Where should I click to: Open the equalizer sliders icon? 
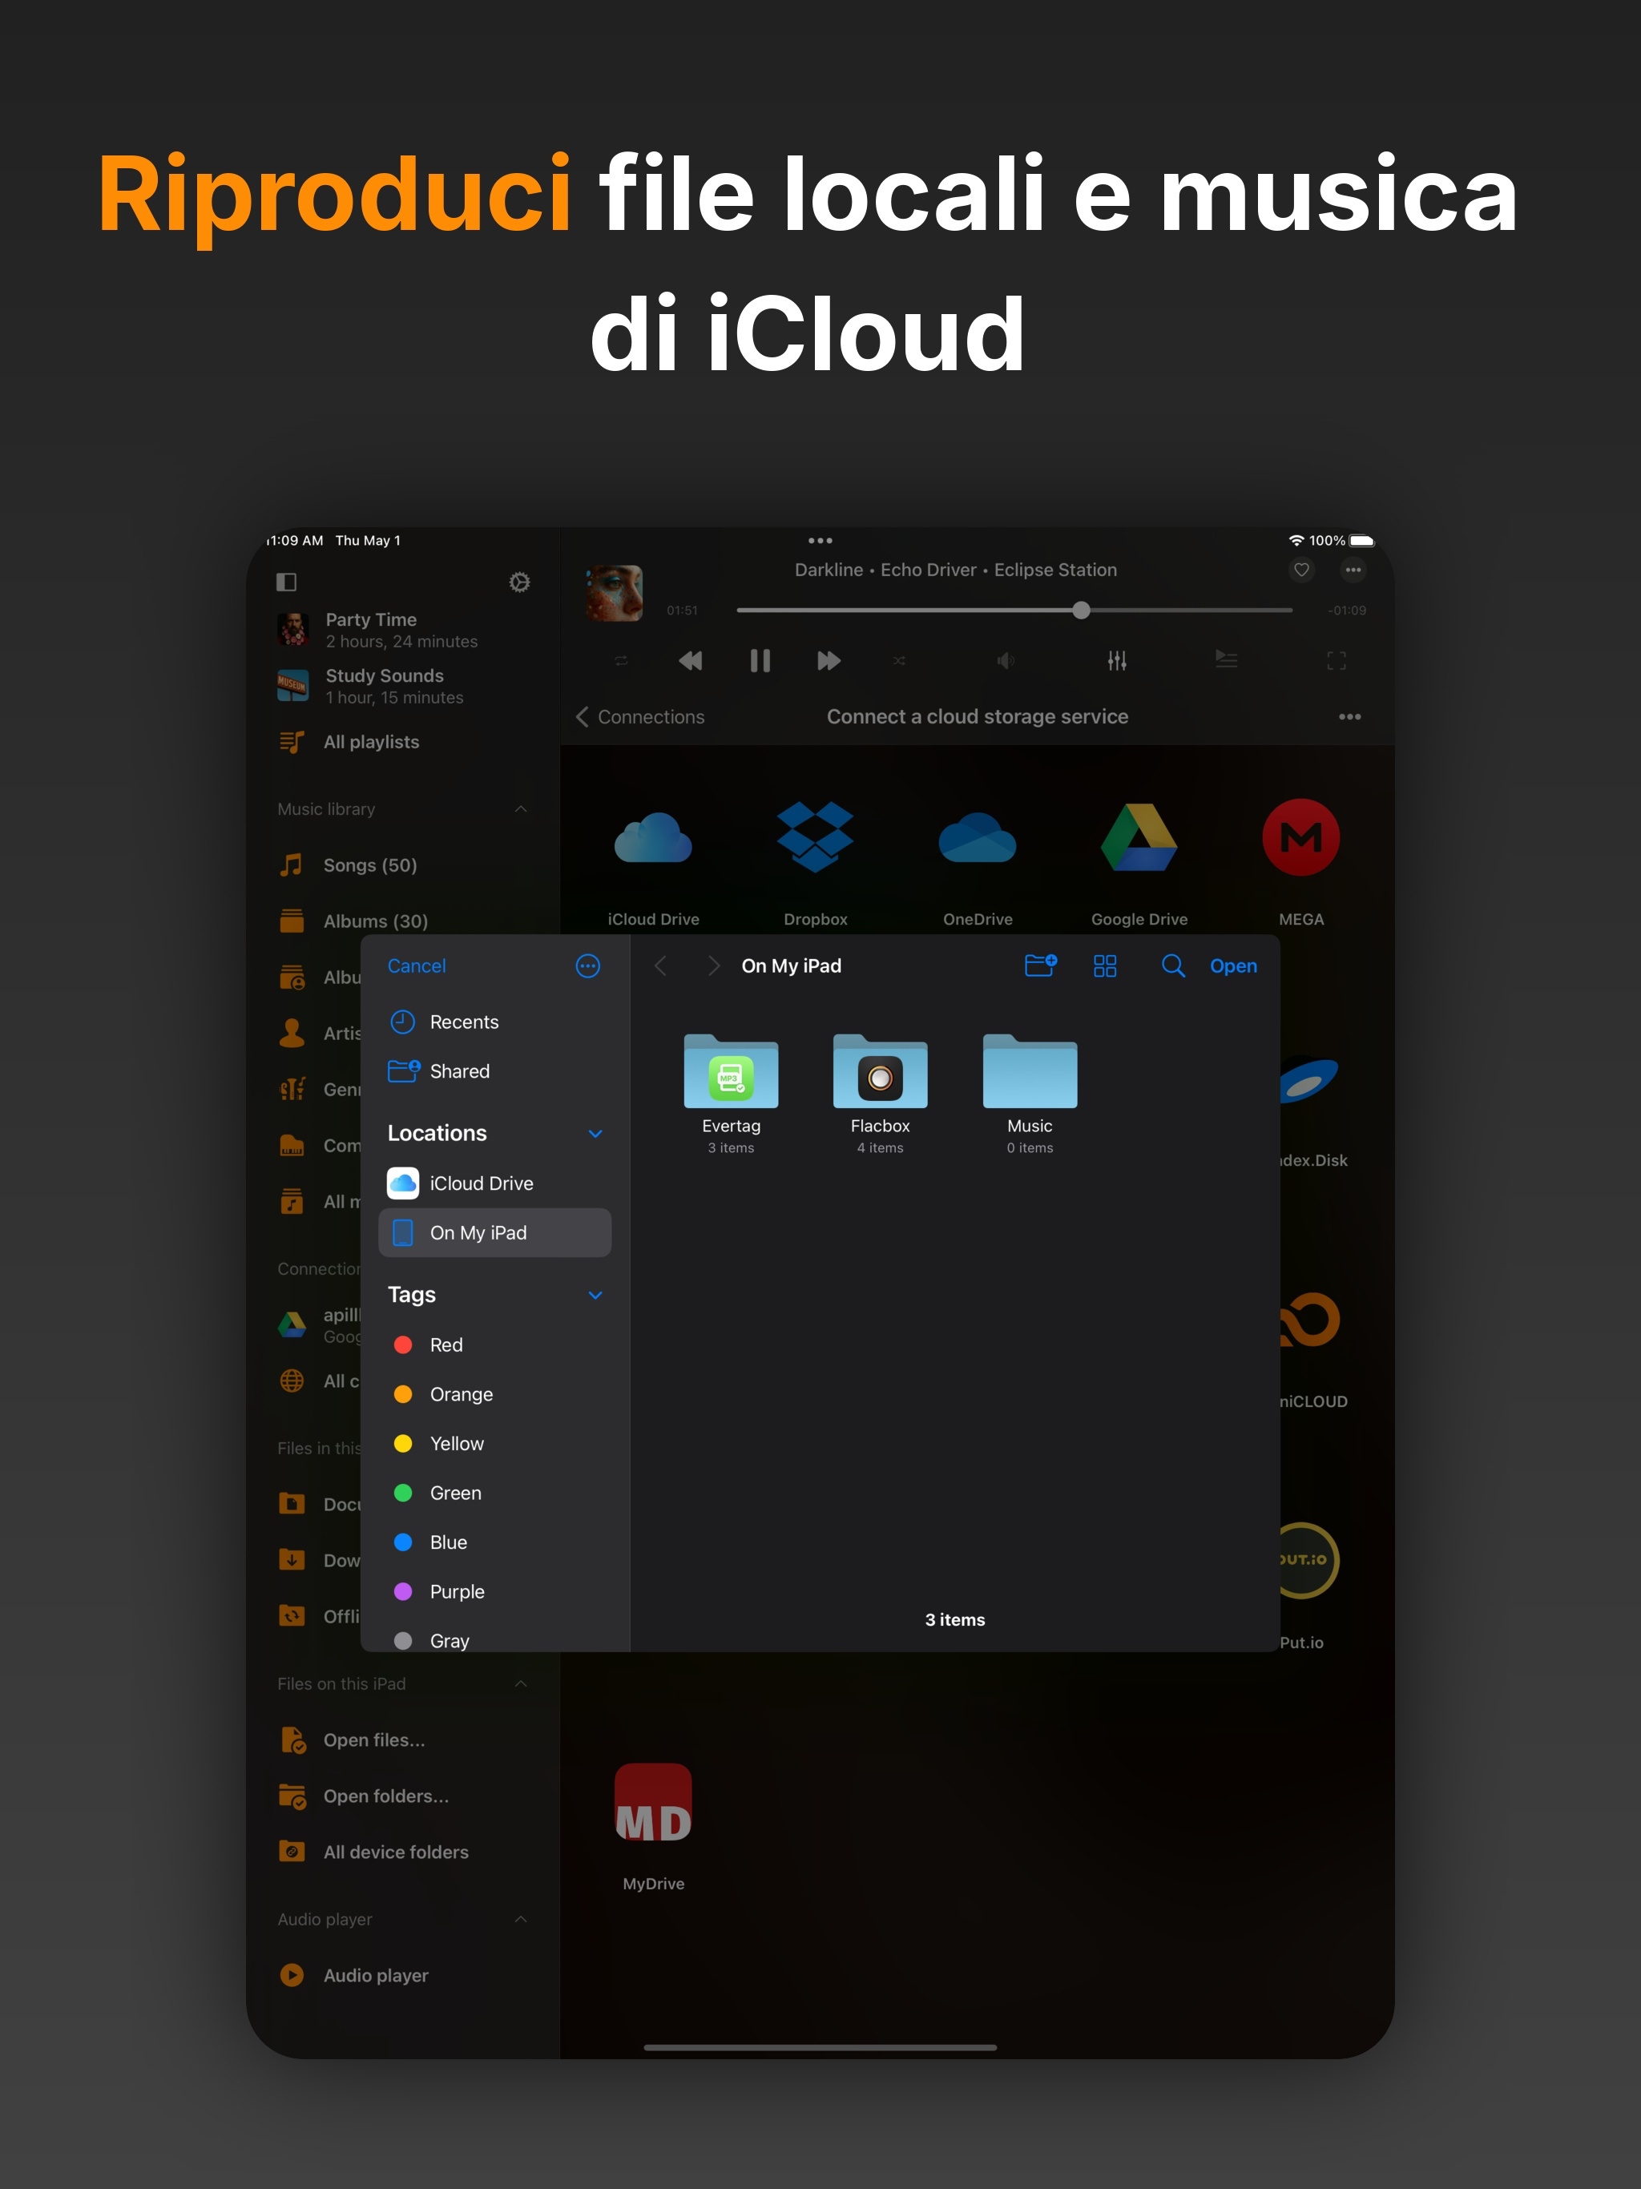tap(1116, 661)
